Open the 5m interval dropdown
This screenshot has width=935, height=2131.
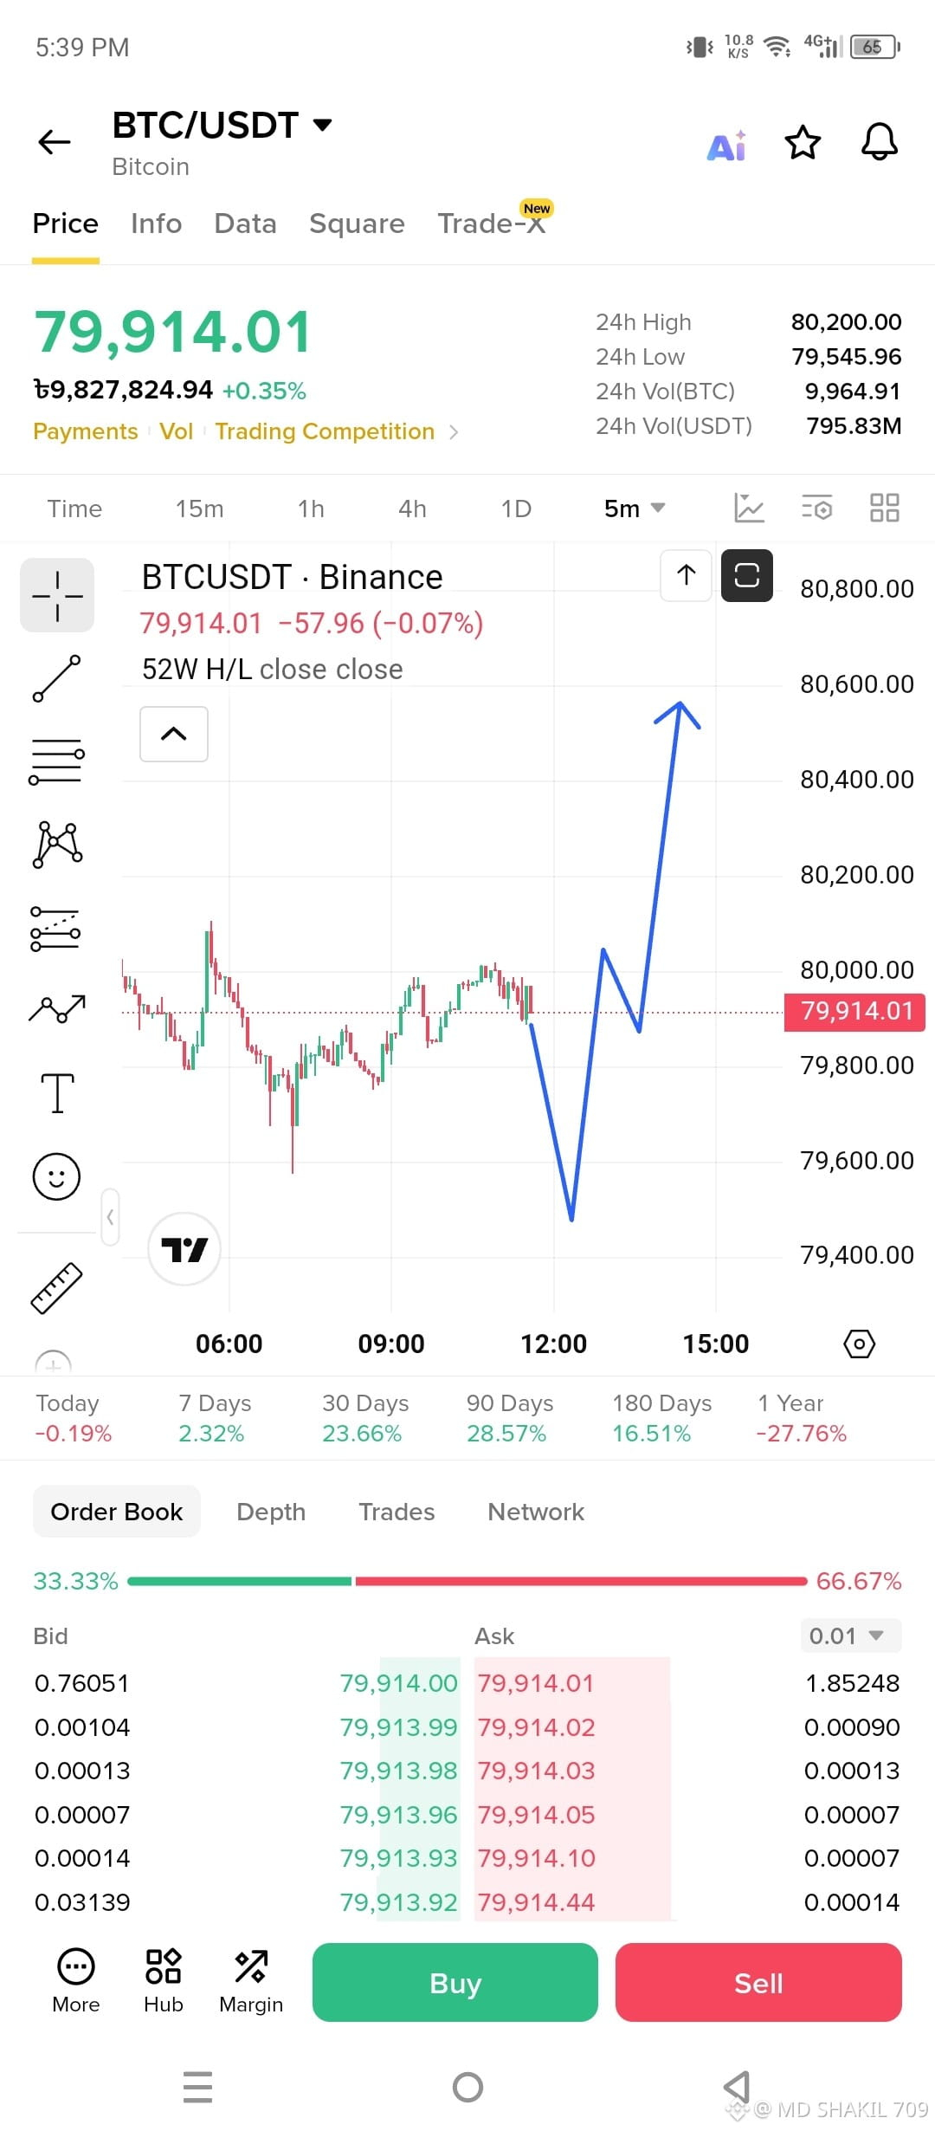[x=635, y=508]
